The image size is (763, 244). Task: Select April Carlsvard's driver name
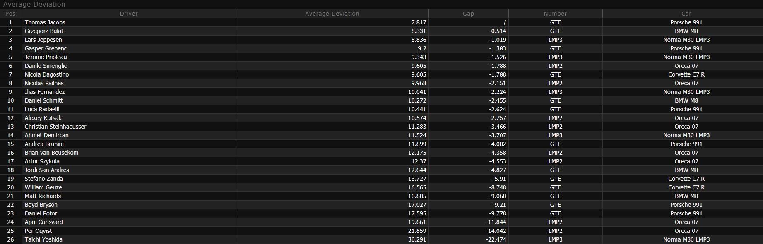click(44, 222)
